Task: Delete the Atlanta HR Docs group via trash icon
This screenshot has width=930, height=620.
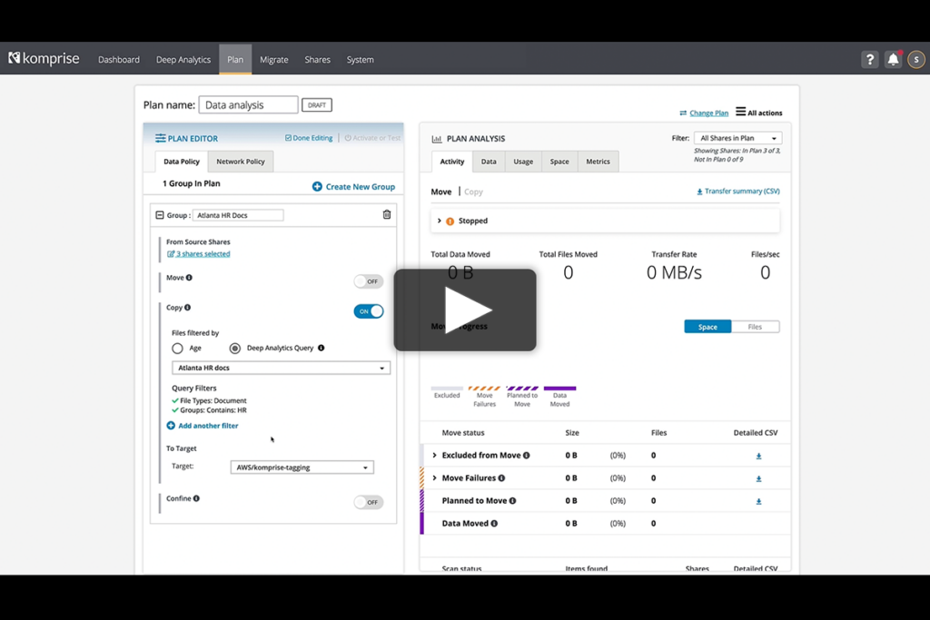Action: 386,215
